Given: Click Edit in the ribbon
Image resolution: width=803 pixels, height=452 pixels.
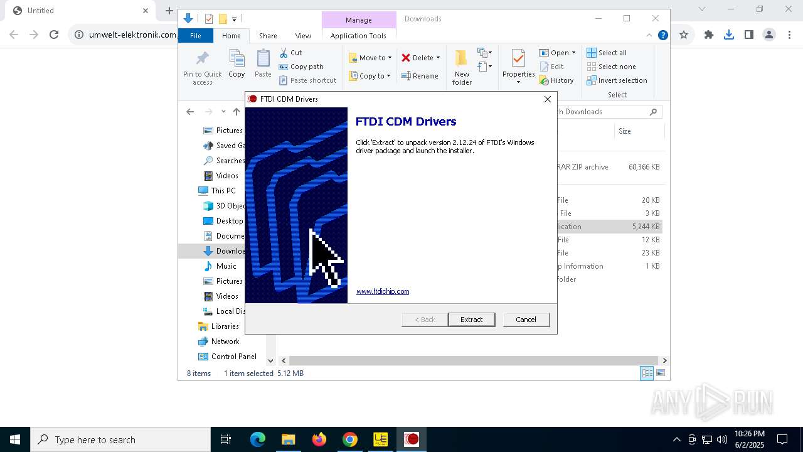Looking at the screenshot, I should [551, 67].
